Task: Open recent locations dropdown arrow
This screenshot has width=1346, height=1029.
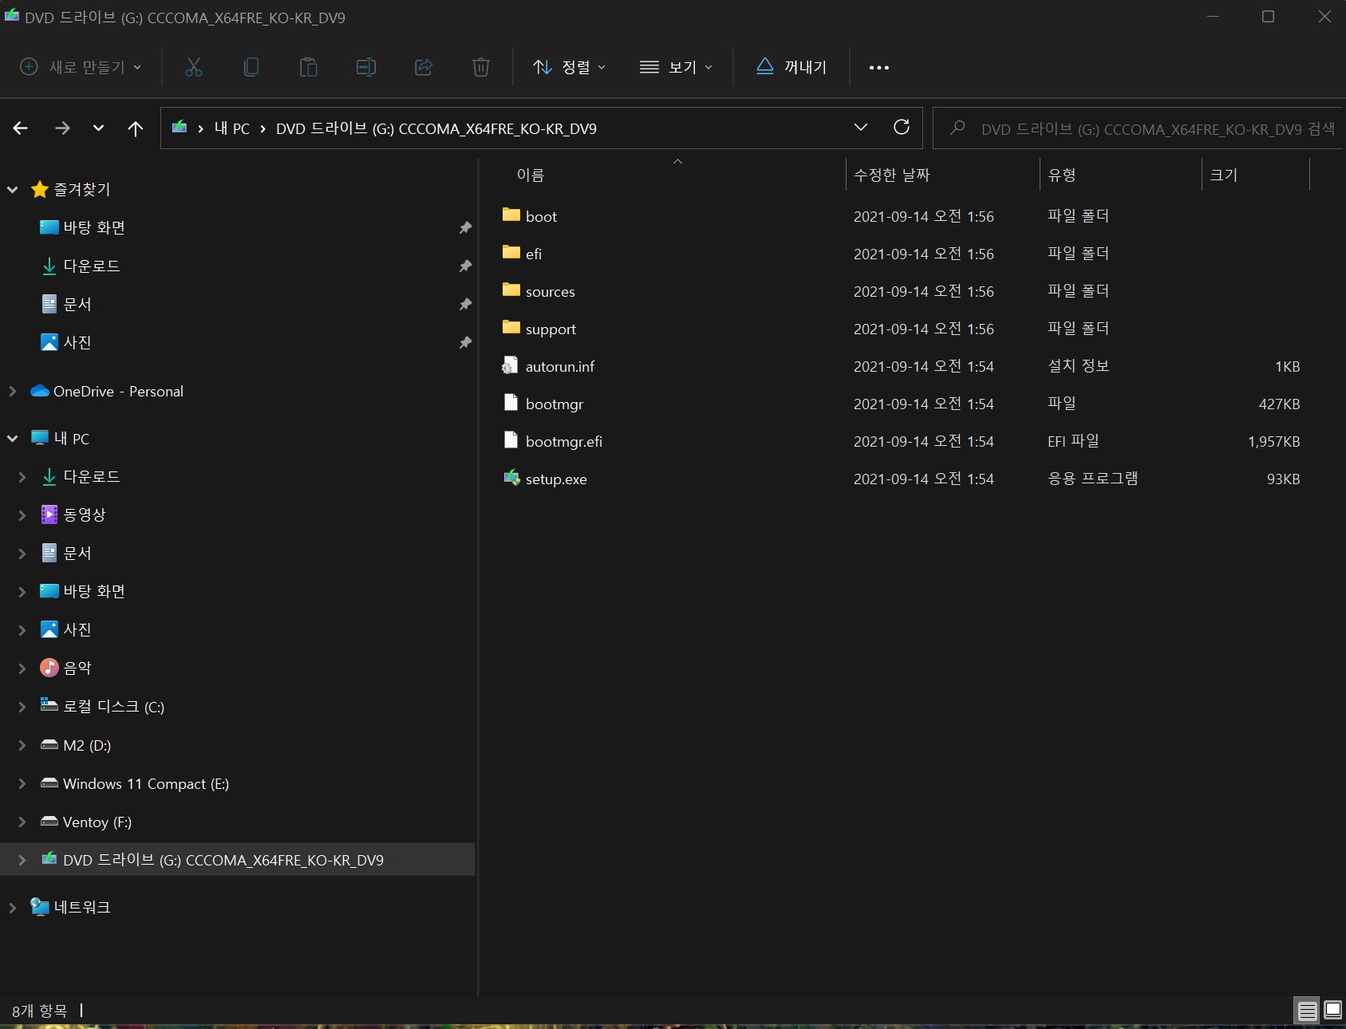Action: point(98,128)
